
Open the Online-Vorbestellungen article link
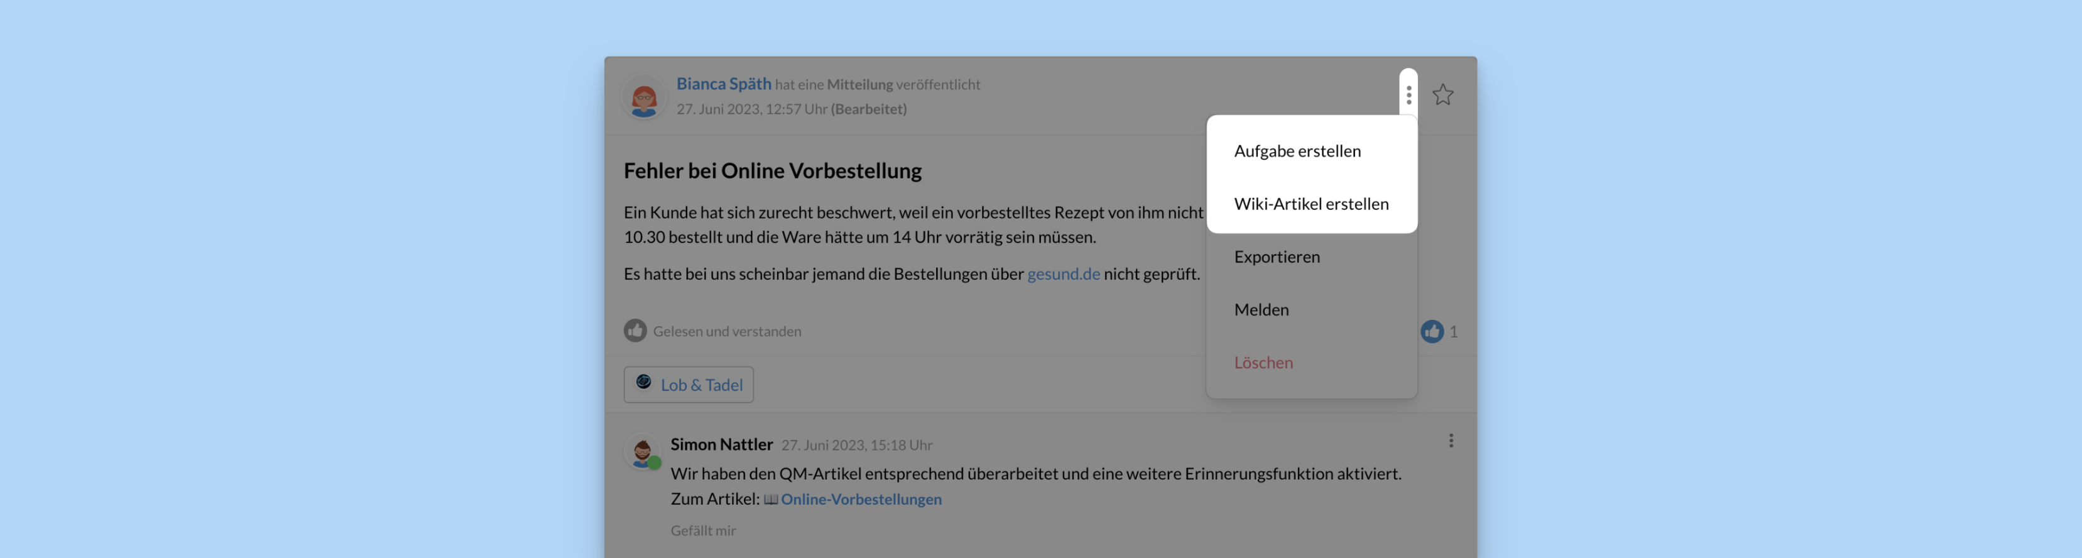point(861,499)
